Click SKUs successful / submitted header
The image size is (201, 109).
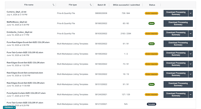127,5
